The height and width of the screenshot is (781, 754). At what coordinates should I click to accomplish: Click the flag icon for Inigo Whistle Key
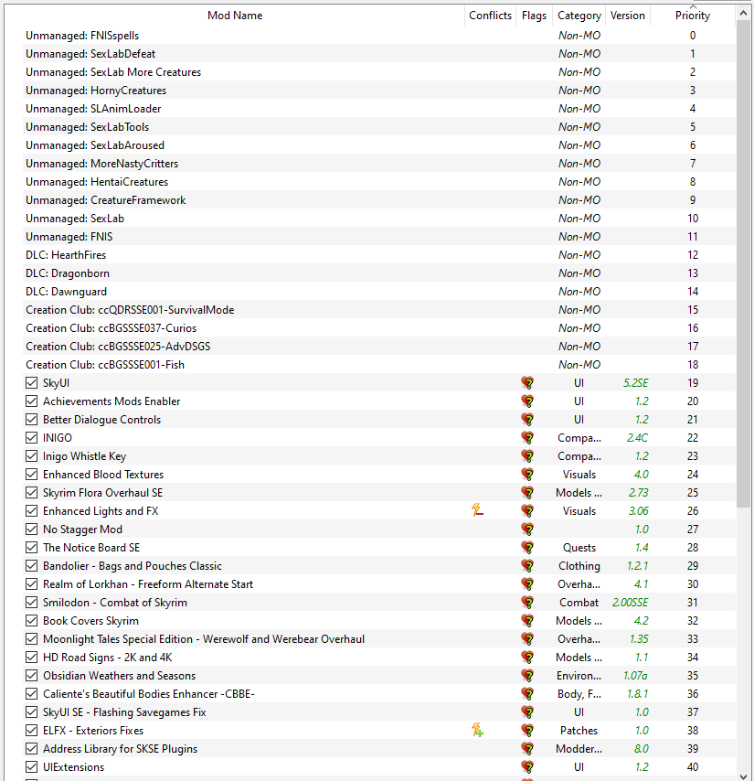point(527,456)
